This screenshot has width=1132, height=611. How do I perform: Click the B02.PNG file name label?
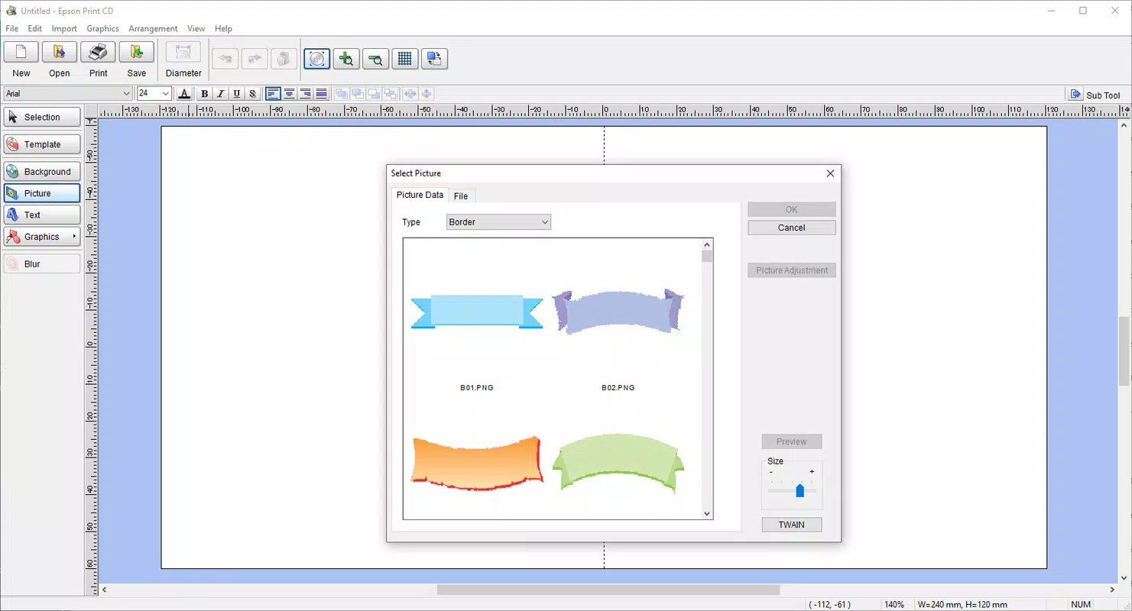point(618,388)
